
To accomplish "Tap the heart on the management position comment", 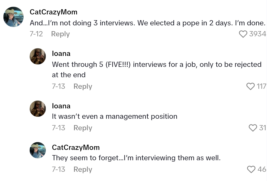I will [253, 128].
